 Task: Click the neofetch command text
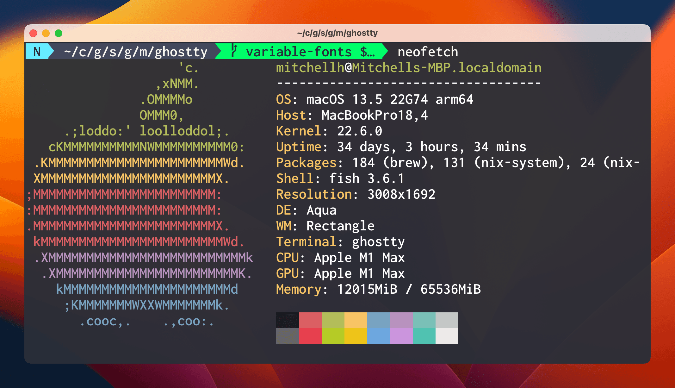click(428, 52)
